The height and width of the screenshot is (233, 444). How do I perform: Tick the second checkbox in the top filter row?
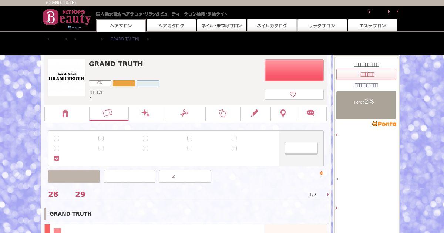pos(101,138)
